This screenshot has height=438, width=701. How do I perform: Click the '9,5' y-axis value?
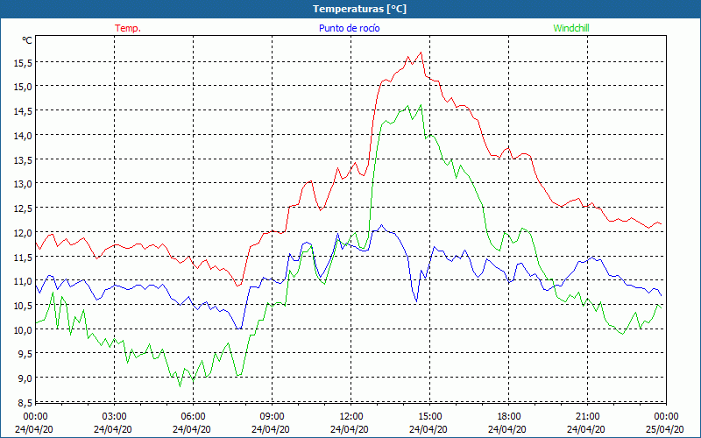click(25, 356)
